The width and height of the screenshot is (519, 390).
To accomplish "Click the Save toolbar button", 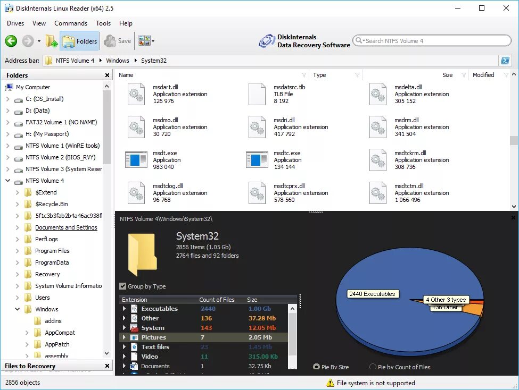I will tap(118, 41).
